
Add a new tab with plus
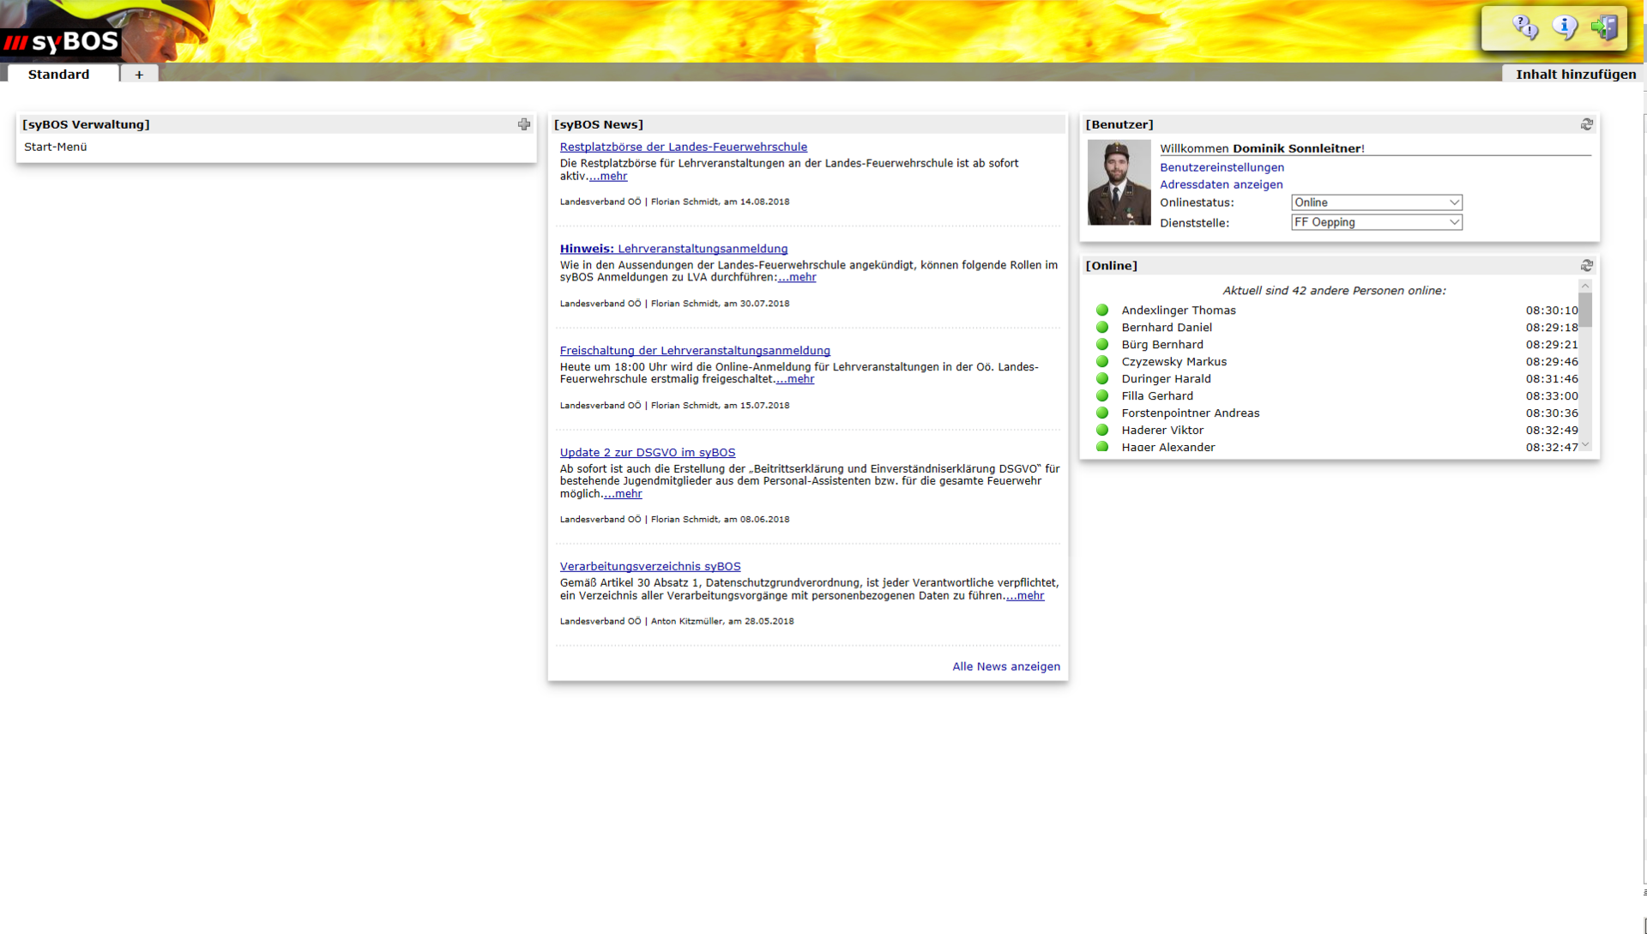tap(139, 74)
